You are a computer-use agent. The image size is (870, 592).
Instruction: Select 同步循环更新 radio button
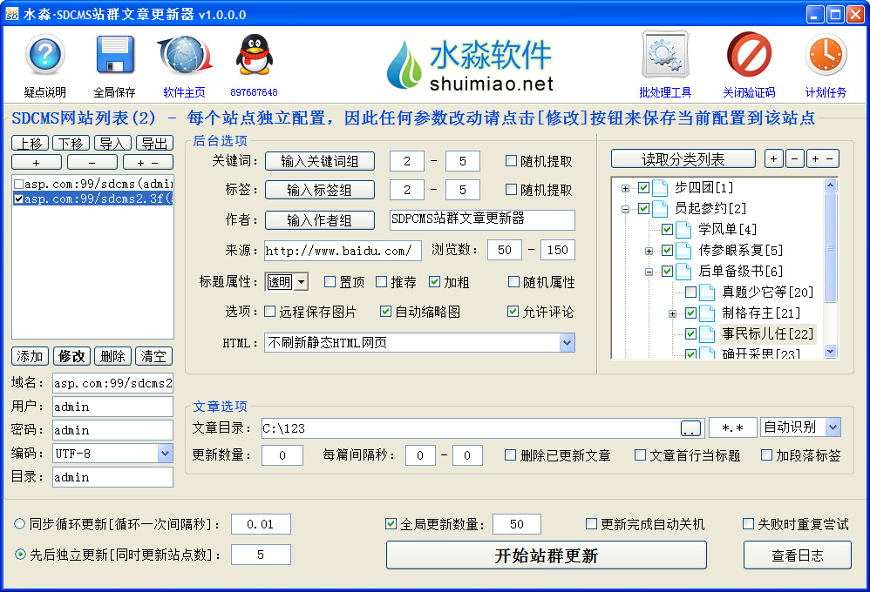(x=20, y=524)
